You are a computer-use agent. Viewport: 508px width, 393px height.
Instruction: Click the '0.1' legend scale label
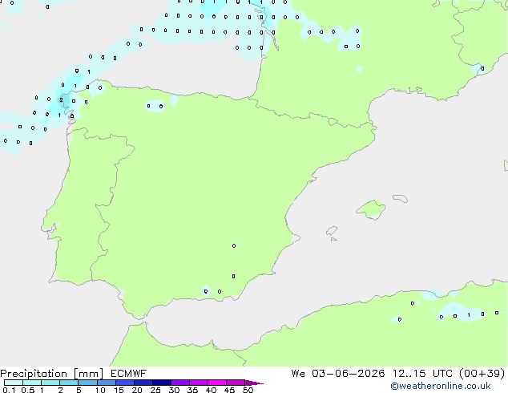[9, 390]
